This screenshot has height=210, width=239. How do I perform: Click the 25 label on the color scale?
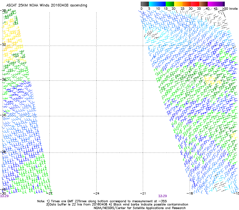182,9
